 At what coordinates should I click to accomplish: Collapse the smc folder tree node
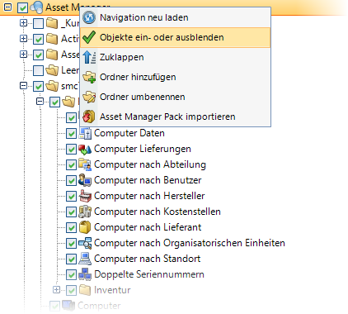pos(24,86)
